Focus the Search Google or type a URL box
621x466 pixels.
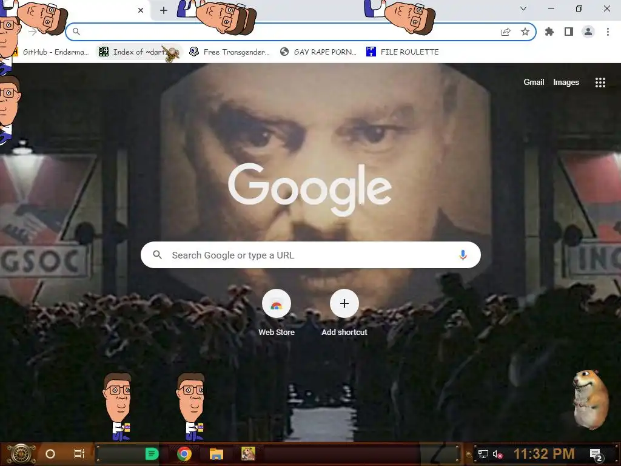pos(310,255)
